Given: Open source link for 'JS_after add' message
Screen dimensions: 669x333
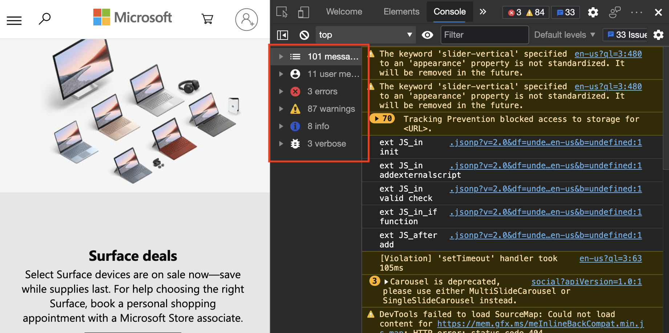Looking at the screenshot, I should point(546,235).
